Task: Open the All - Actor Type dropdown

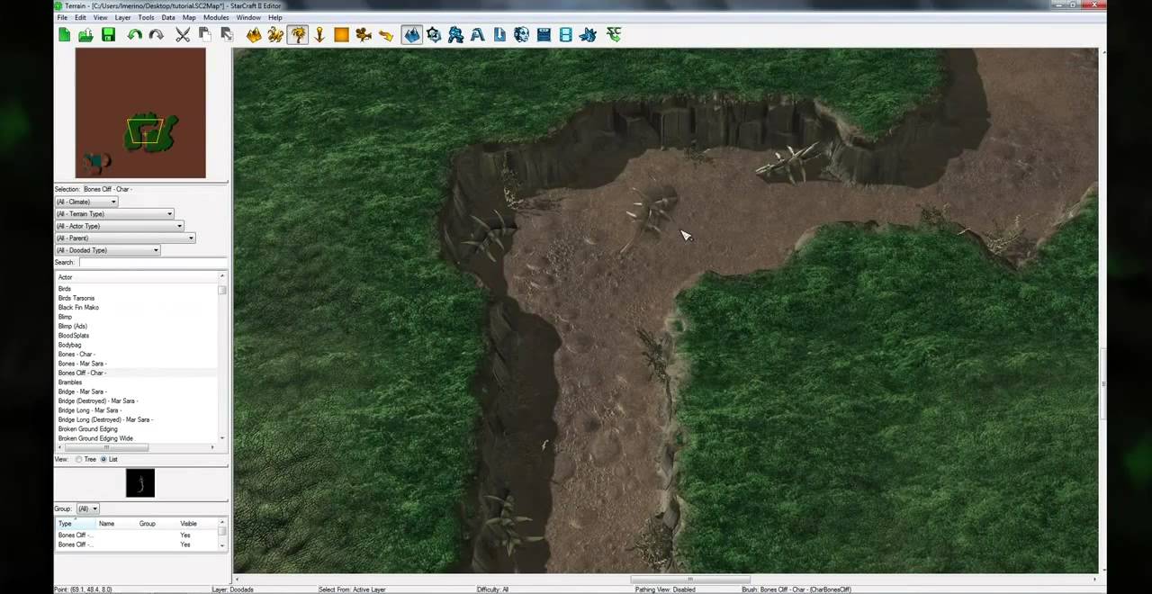Action: (x=119, y=226)
